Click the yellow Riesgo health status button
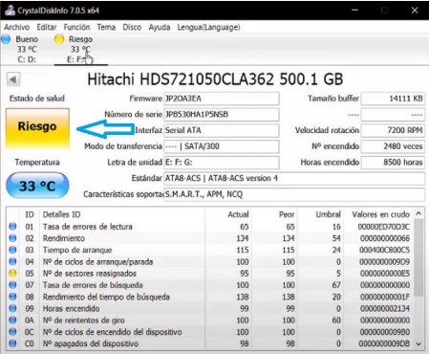Viewport: 429px width, 354px height. 37,128
